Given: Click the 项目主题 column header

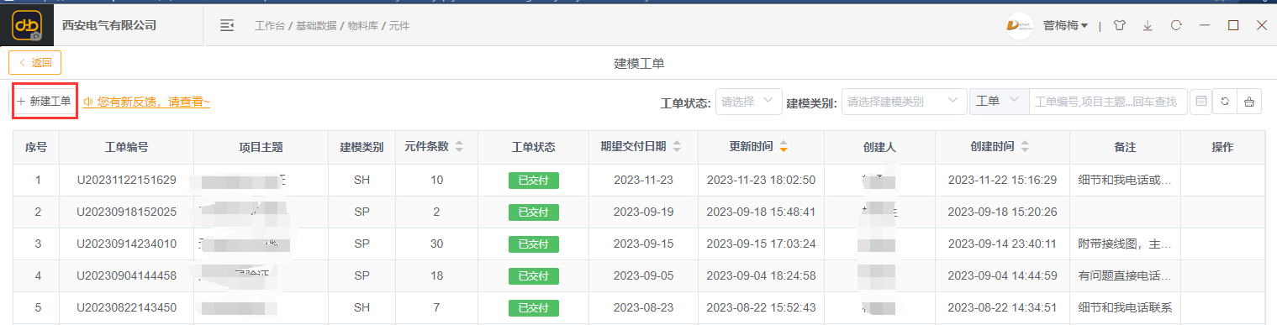Looking at the screenshot, I should tap(261, 147).
